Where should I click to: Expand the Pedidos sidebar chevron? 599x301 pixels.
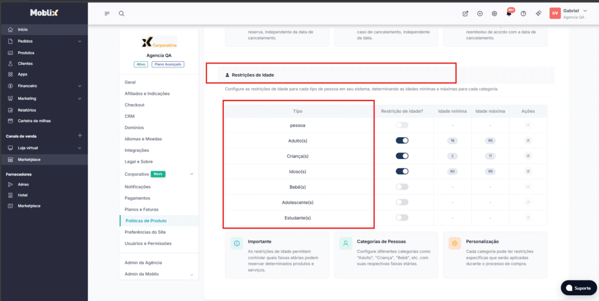80,41
